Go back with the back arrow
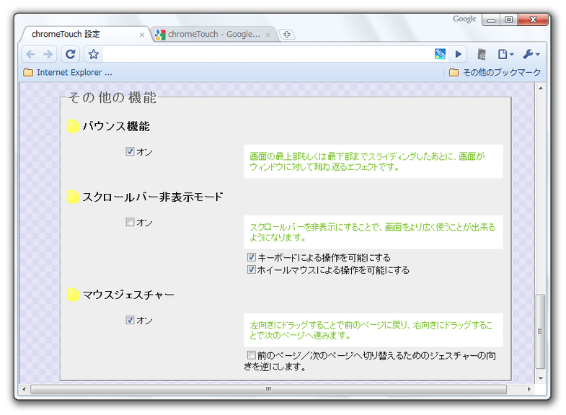This screenshot has height=415, width=566. [31, 55]
